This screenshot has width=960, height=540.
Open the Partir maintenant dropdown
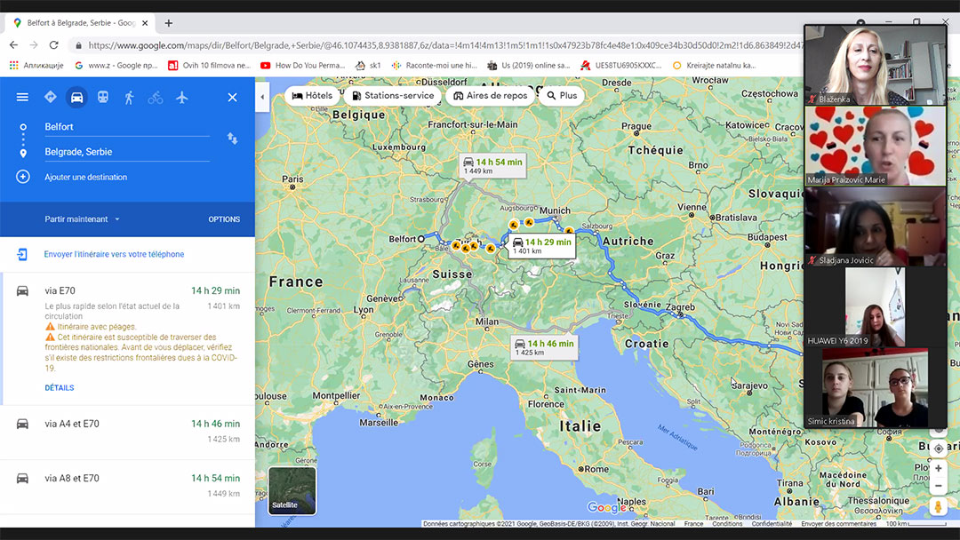[82, 219]
